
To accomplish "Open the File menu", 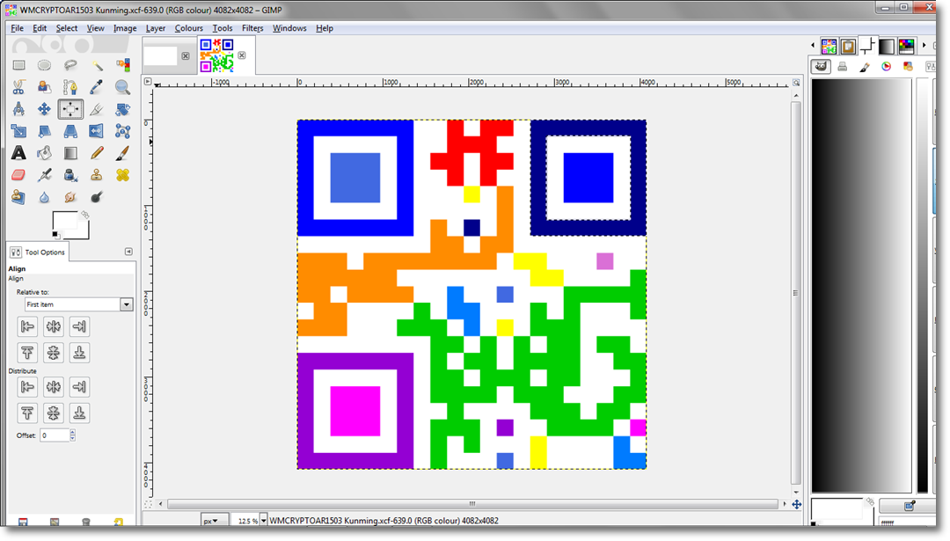I will [17, 28].
